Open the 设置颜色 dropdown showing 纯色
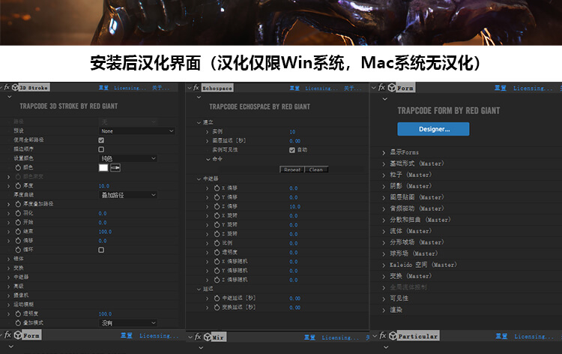562x354 pixels. 128,158
